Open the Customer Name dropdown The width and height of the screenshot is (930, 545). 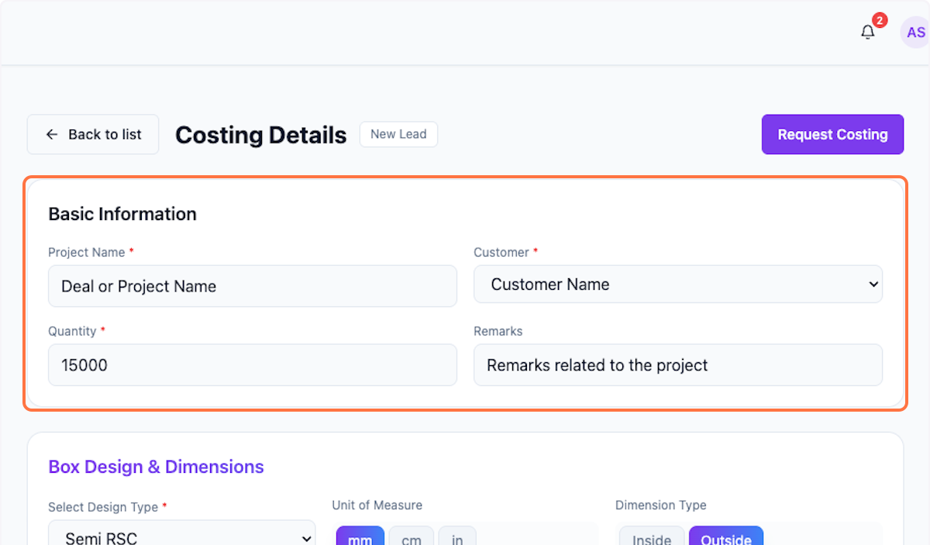pyautogui.click(x=677, y=285)
